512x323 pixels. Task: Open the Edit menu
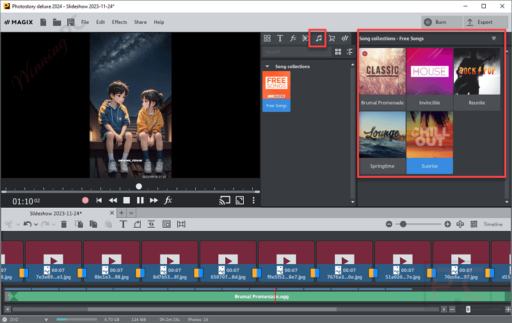(x=100, y=22)
